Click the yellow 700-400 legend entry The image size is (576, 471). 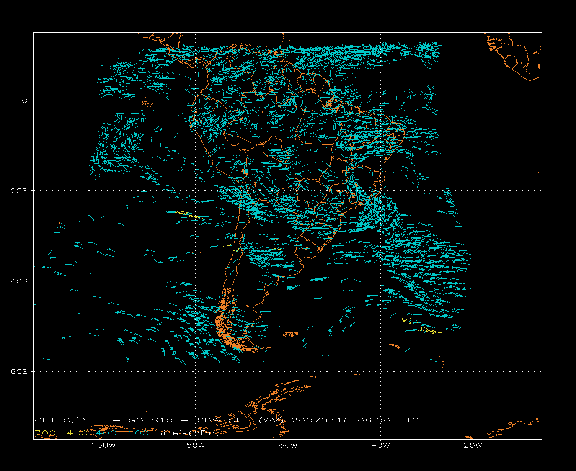pos(61,433)
